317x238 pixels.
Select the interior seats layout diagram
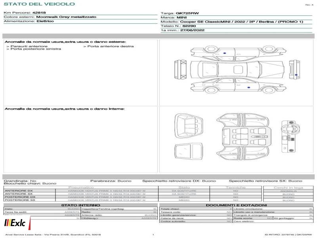(x=243, y=136)
